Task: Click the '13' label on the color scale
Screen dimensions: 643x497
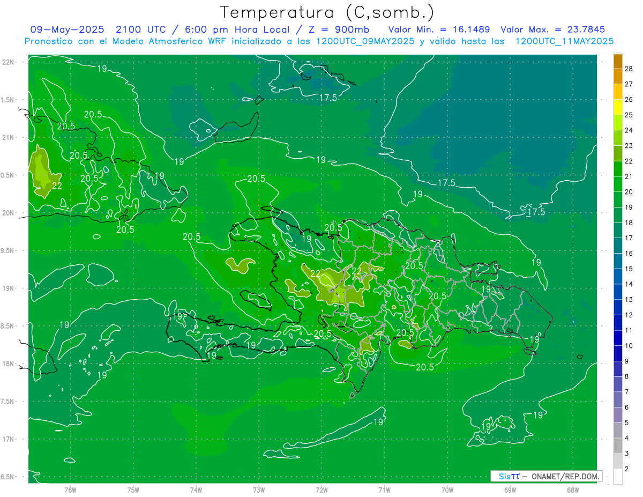Action: pos(629,299)
